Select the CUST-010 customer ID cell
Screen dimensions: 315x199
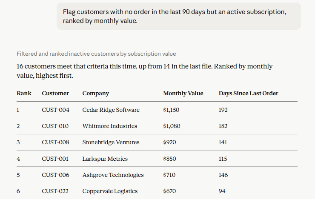(55, 126)
